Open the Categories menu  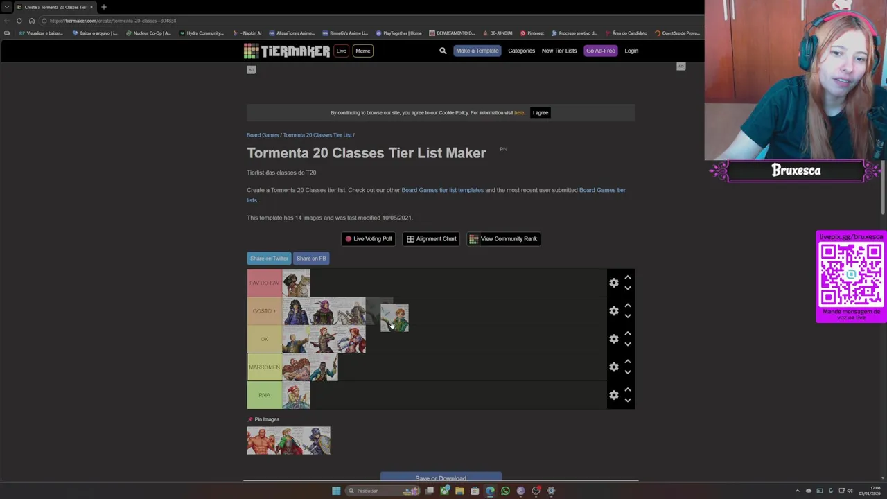point(521,51)
